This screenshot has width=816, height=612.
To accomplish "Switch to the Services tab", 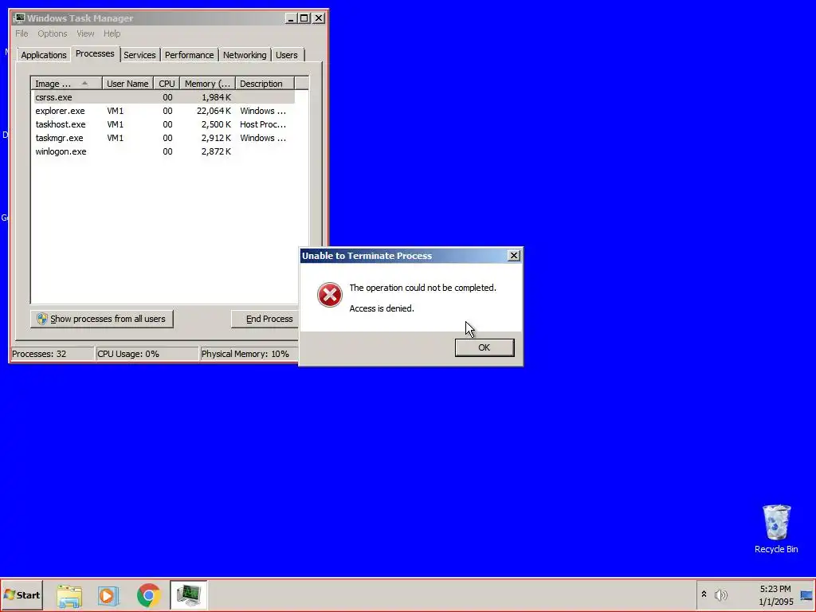I will tap(139, 55).
